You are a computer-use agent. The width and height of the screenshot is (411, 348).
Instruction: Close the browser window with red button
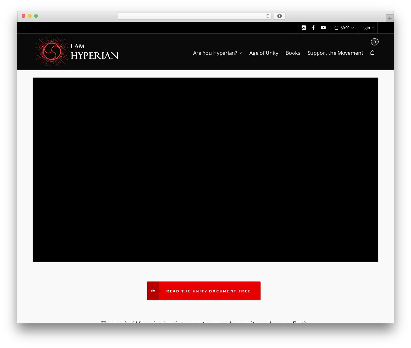[23, 16]
